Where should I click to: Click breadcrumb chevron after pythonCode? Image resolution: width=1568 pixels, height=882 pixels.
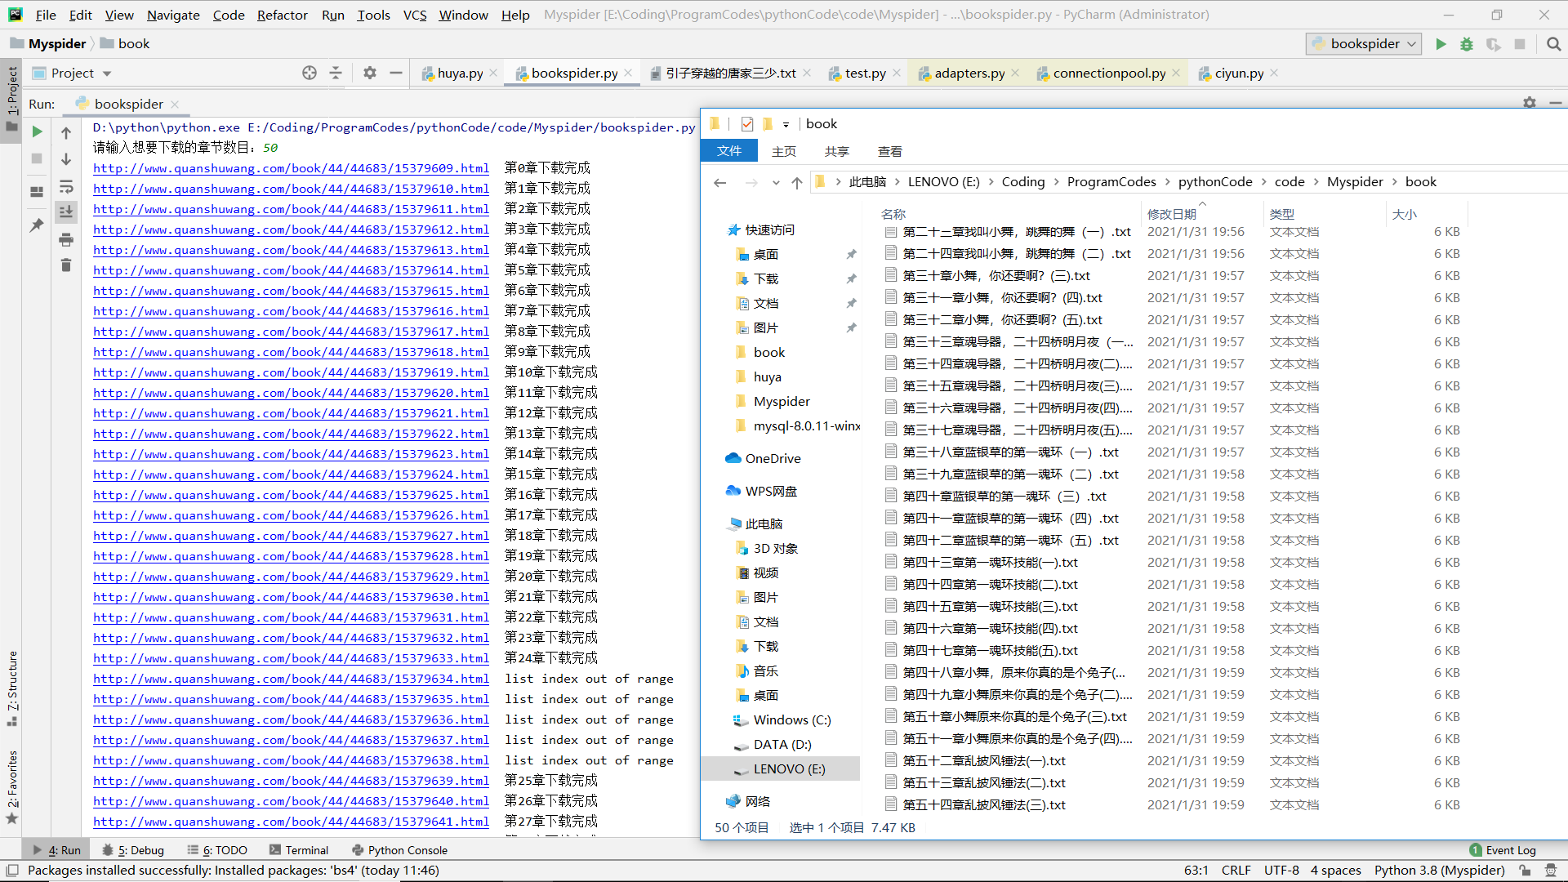coord(1263,182)
